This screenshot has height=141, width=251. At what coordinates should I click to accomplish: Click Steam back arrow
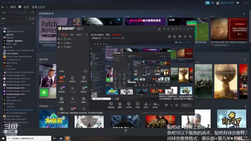pyautogui.click(x=3, y=7)
